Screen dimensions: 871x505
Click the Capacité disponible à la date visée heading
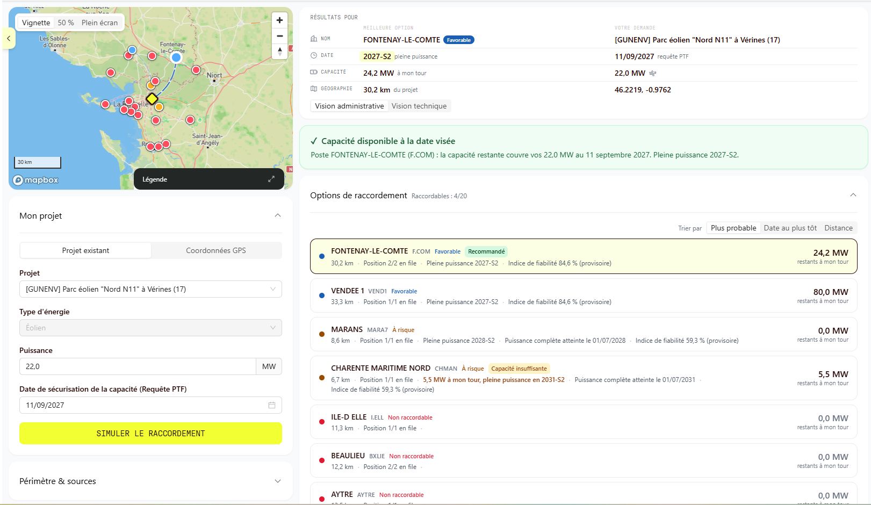pyautogui.click(x=388, y=141)
